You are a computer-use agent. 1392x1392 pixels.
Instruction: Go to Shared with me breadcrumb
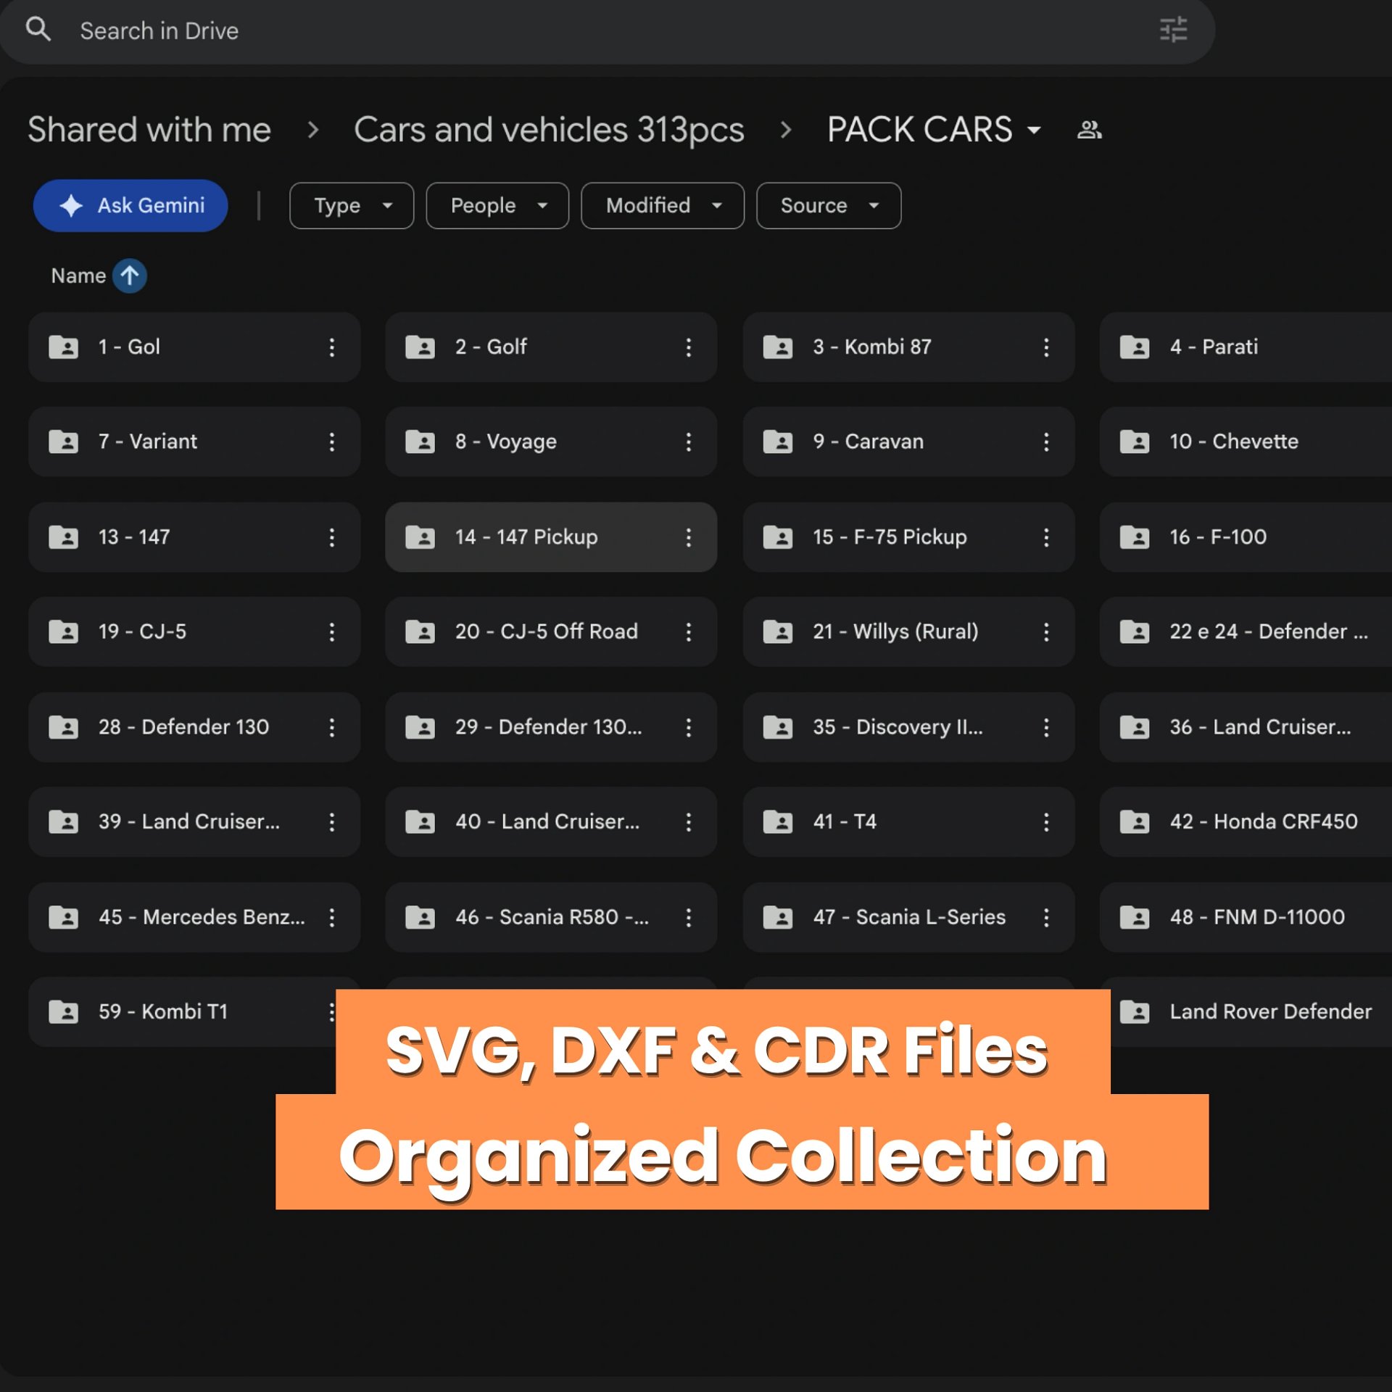pyautogui.click(x=149, y=130)
